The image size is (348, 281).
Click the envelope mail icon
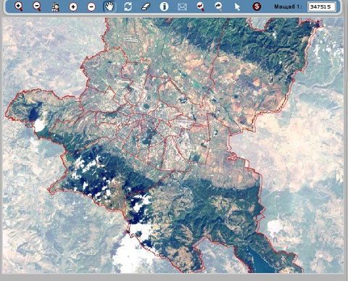[x=182, y=7]
